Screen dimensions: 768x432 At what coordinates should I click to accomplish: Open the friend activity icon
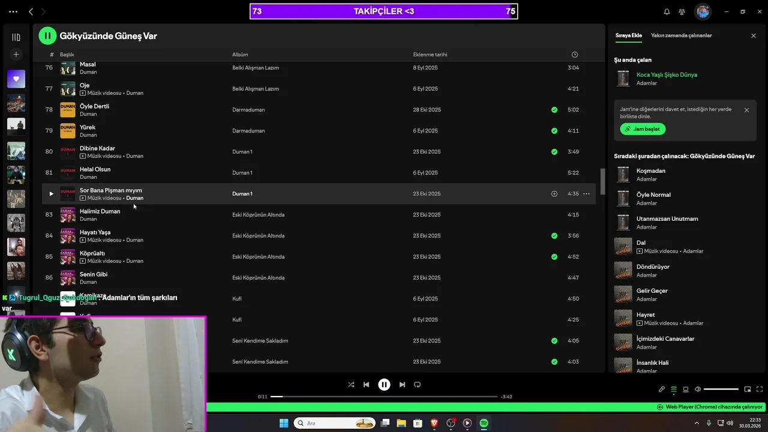[682, 11]
